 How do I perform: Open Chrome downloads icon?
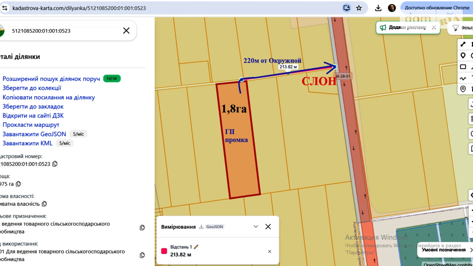pyautogui.click(x=378, y=8)
